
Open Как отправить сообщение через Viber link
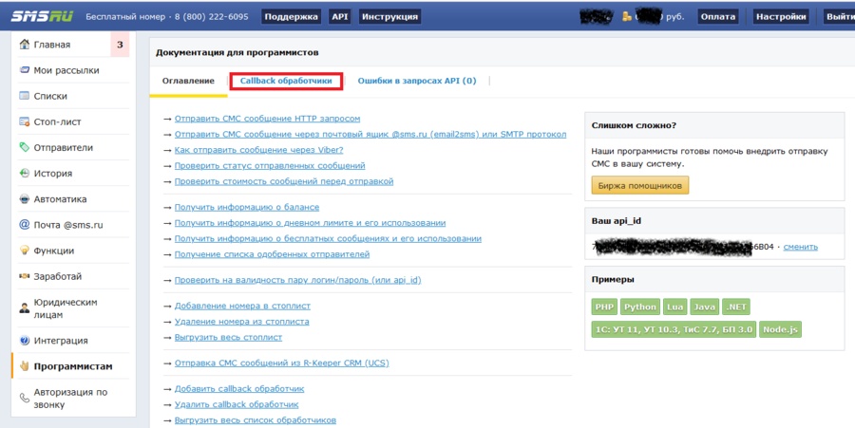[x=259, y=150]
